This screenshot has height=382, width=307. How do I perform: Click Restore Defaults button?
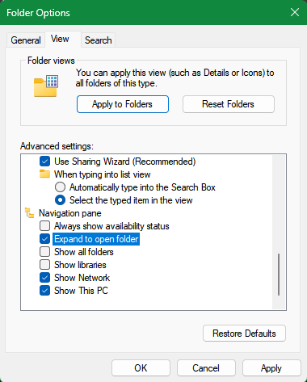244,334
